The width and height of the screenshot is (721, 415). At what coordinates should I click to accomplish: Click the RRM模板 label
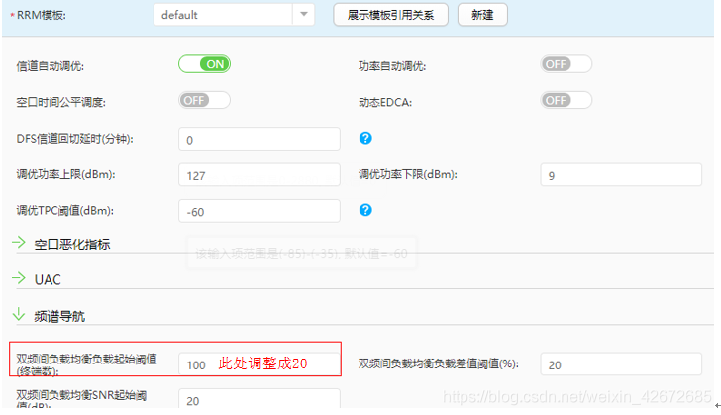point(42,15)
